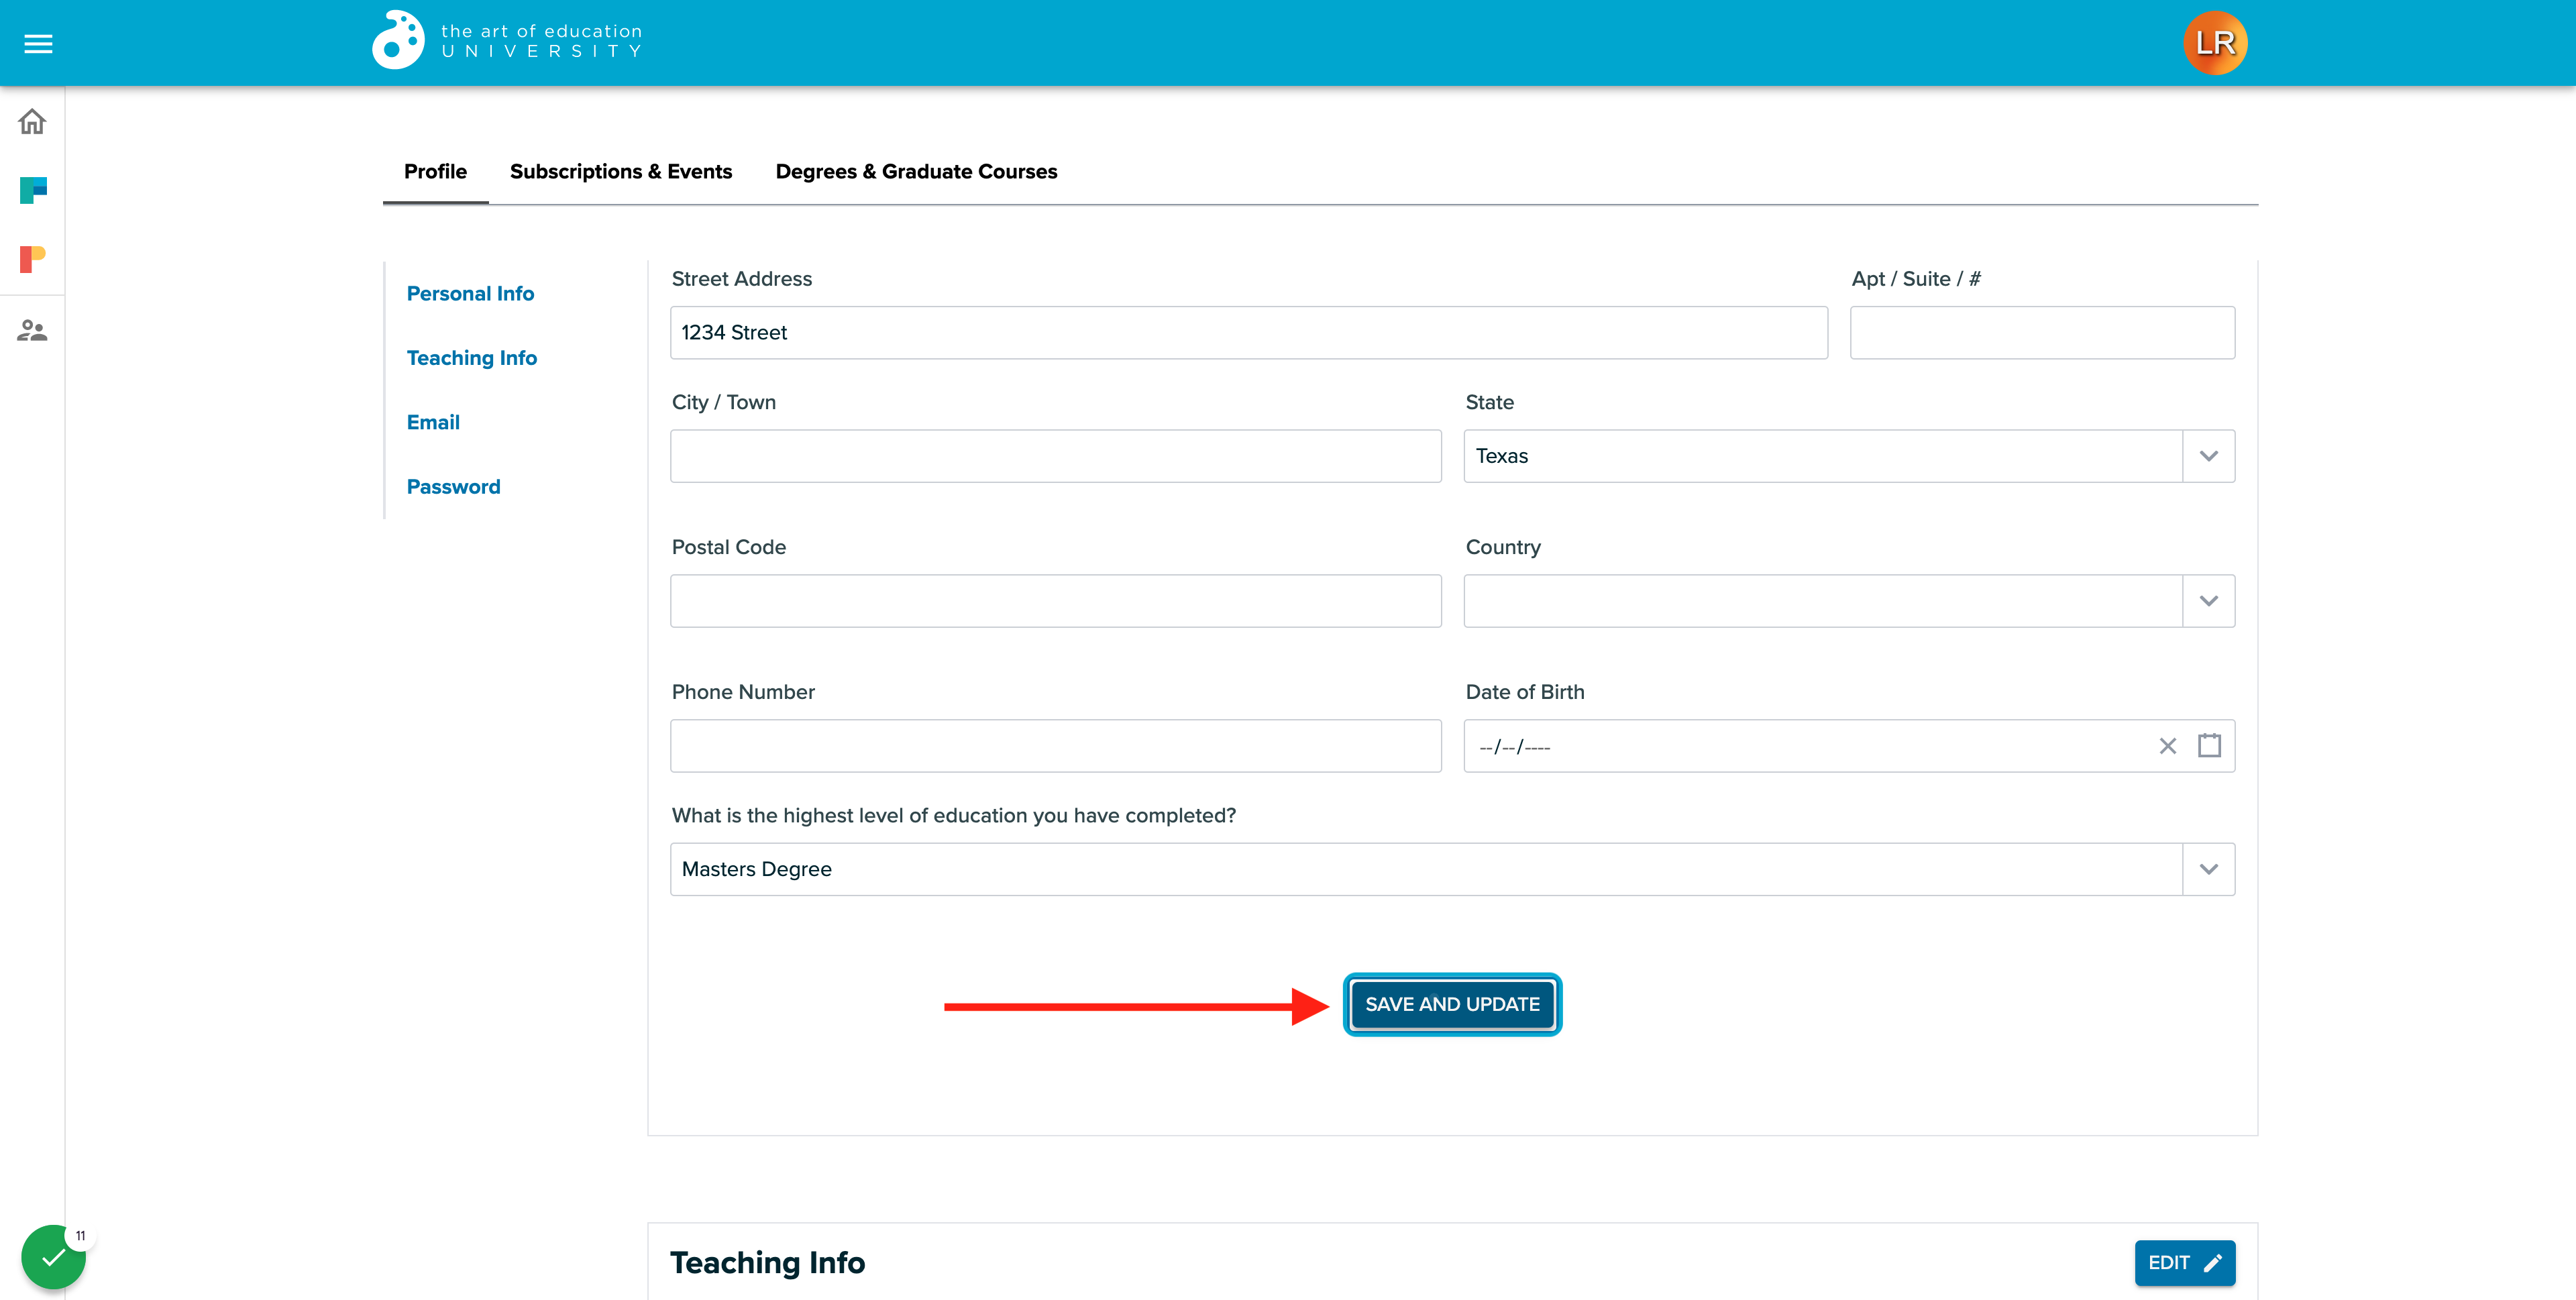Screen dimensions: 2576x1300
Task: Open the highest education level dropdown
Action: point(1452,869)
